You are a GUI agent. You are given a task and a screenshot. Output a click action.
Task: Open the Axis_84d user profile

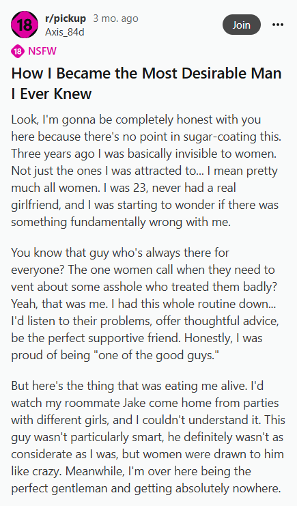(65, 32)
